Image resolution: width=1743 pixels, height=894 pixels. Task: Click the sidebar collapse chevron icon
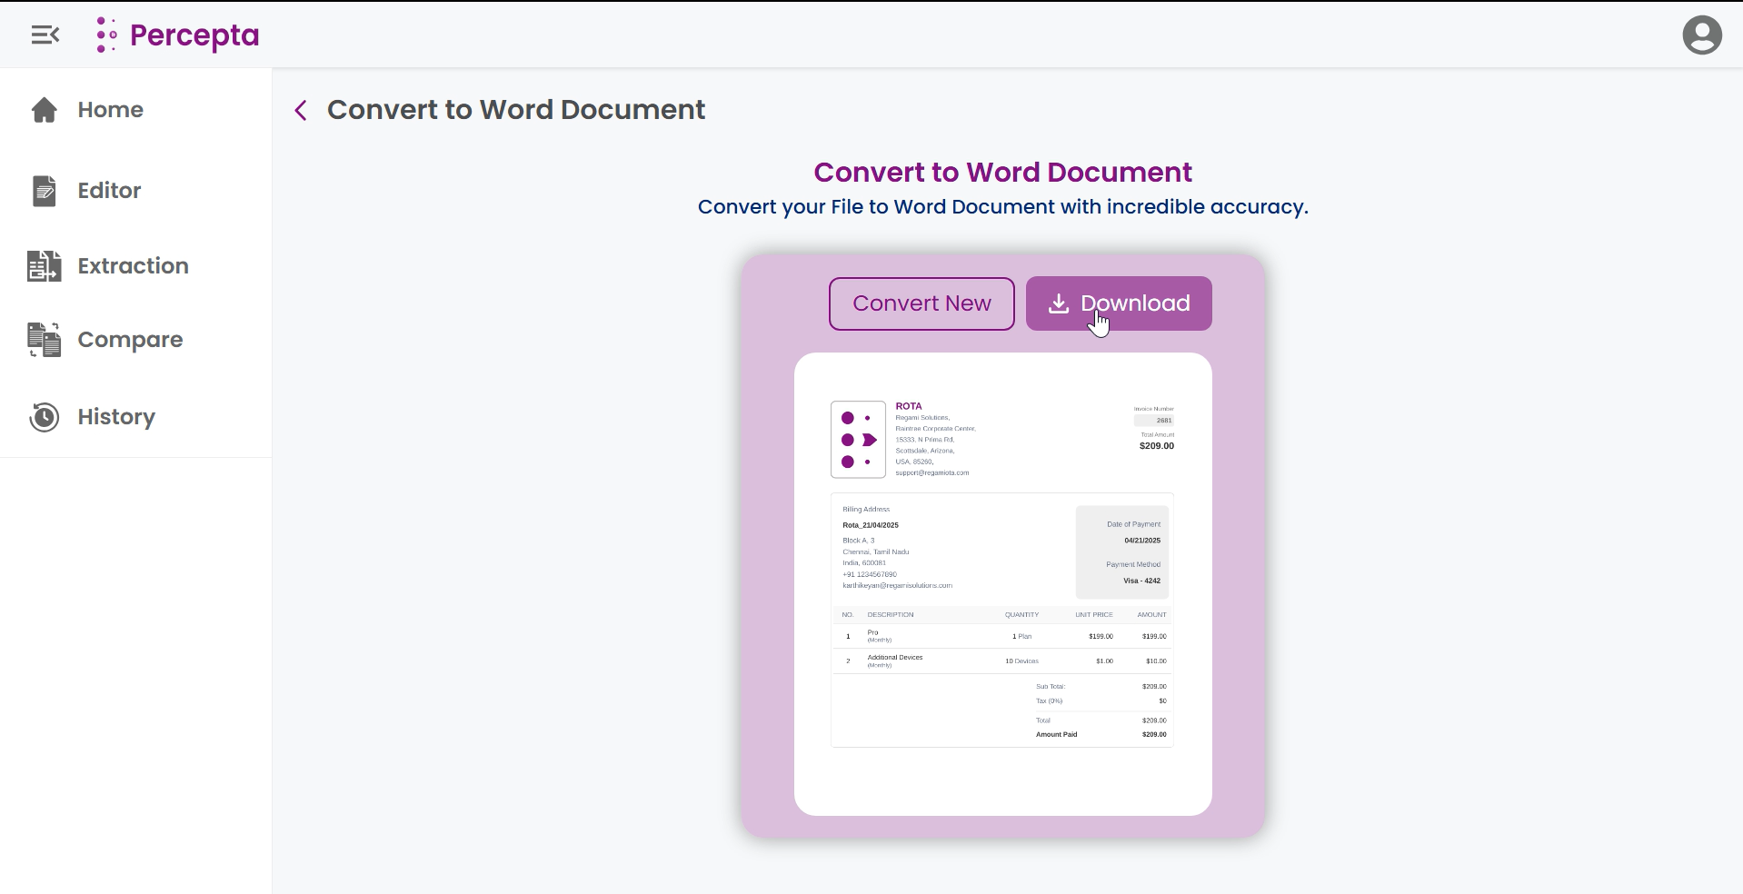tap(45, 35)
